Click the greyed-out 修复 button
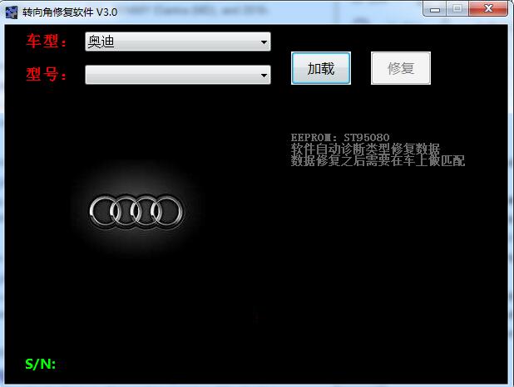This screenshot has height=387, width=514. coord(401,68)
